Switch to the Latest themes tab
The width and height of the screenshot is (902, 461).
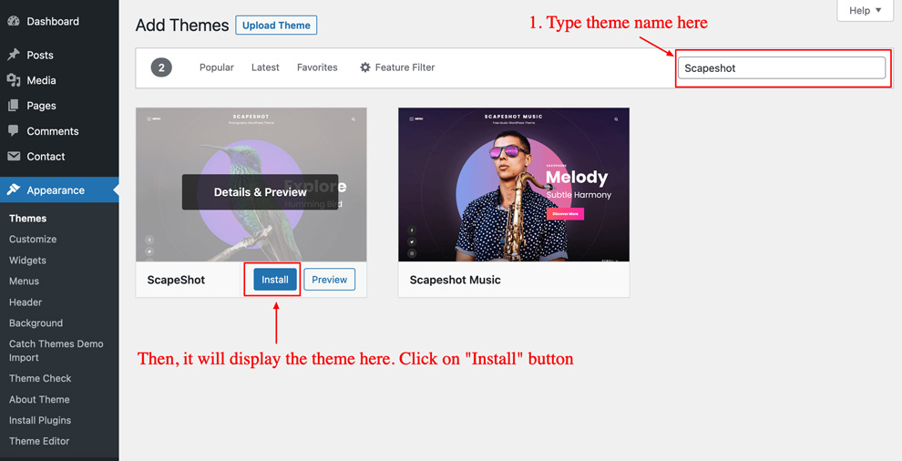click(x=265, y=67)
